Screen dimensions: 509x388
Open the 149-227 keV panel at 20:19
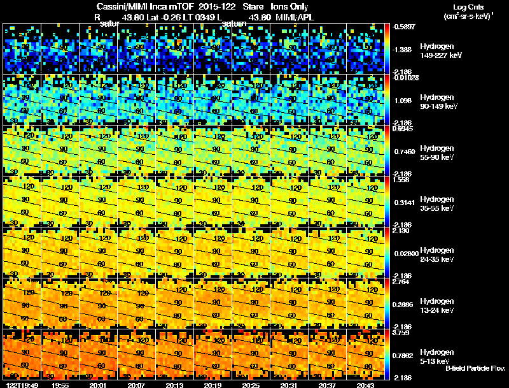(x=213, y=48)
